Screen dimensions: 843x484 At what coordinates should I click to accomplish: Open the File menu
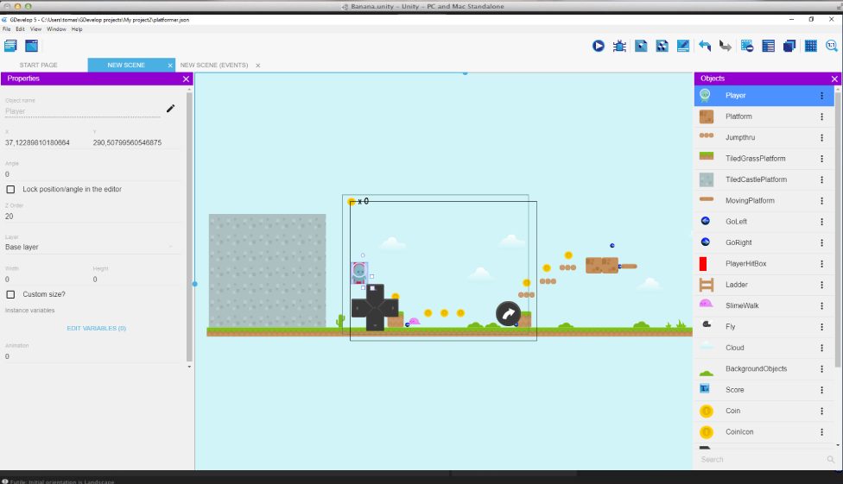pyautogui.click(x=6, y=29)
